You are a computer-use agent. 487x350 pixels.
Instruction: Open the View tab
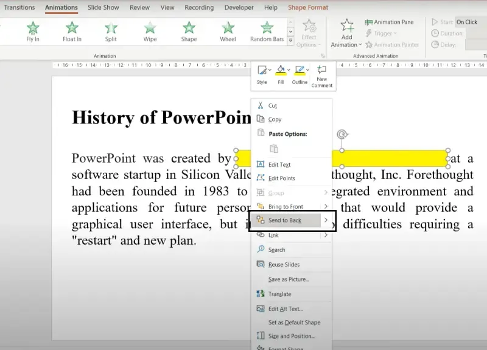pos(167,7)
